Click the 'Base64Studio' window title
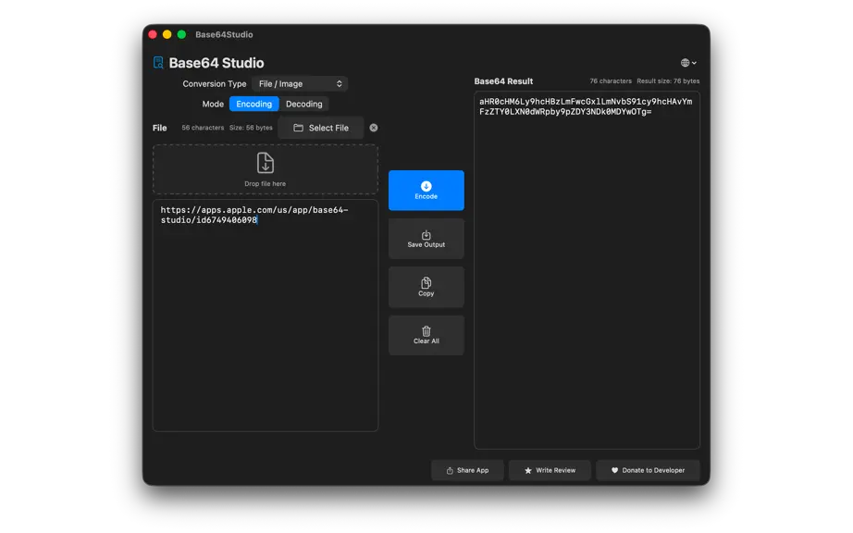853x533 pixels. click(224, 34)
